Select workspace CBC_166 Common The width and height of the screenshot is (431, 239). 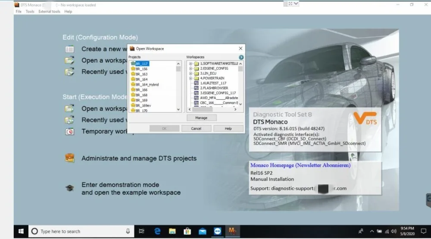point(219,103)
